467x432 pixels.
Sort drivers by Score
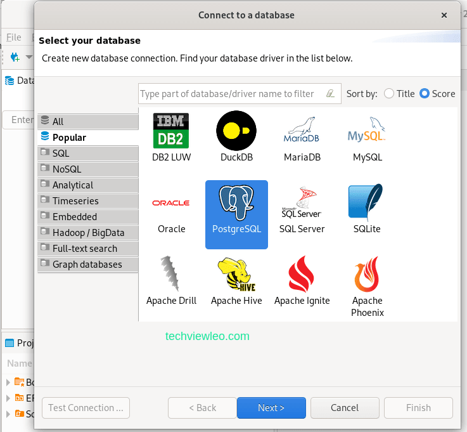pos(437,94)
